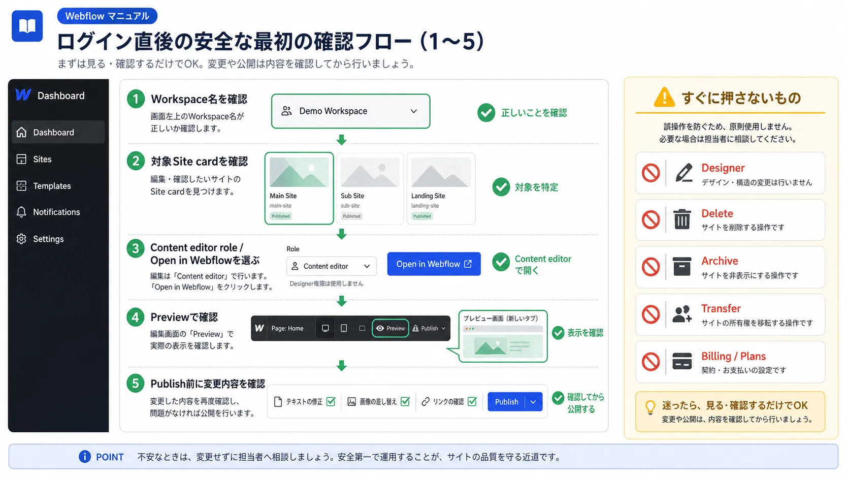
Task: Open the blue Publish button's dropdown arrow
Action: (533, 402)
